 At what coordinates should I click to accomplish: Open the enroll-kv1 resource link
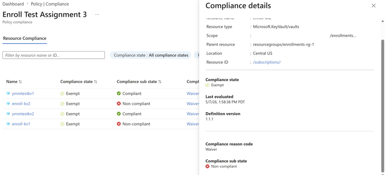(21, 124)
